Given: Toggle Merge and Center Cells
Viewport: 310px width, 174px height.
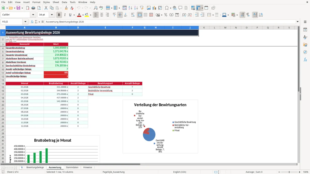Looking at the screenshot, I should [x=140, y=15].
